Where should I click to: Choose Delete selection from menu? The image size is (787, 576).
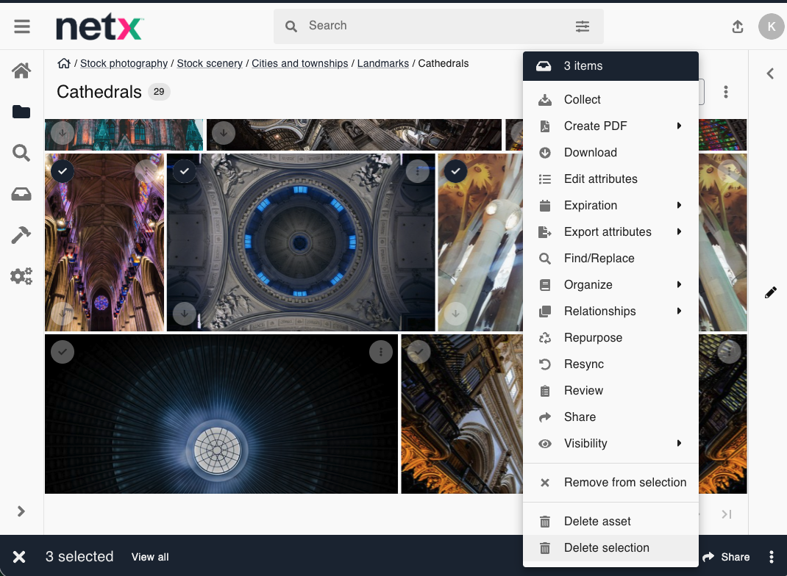[x=606, y=547]
